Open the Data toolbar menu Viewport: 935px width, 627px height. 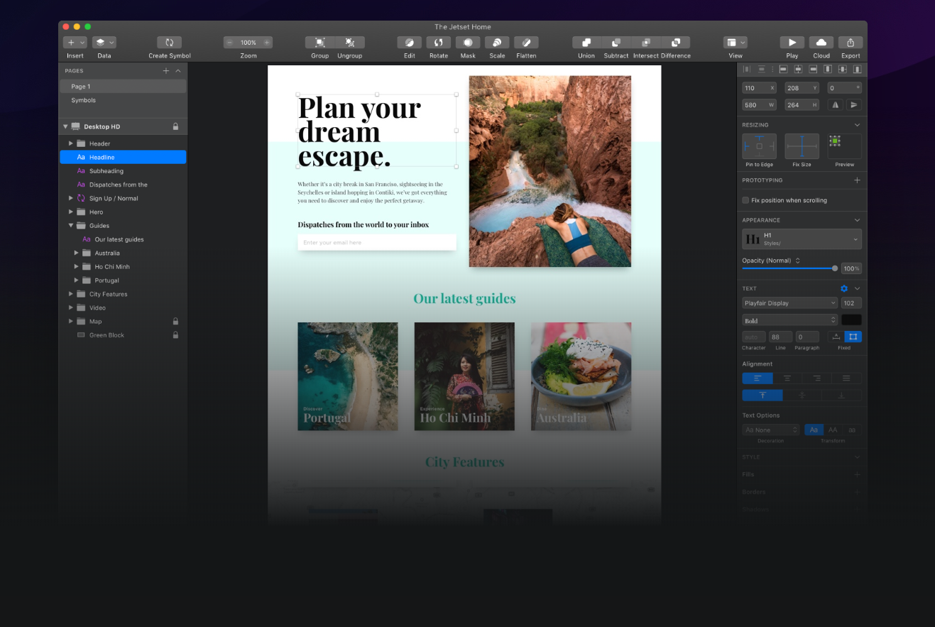pyautogui.click(x=104, y=43)
